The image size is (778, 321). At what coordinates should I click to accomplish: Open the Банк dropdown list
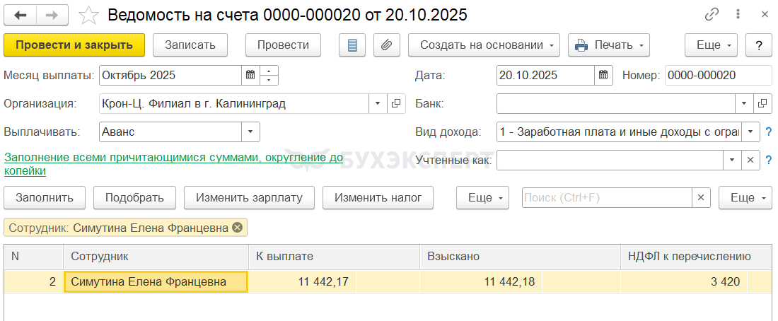[744, 103]
